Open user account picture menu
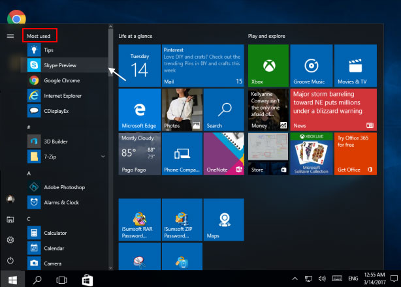 click(x=10, y=199)
